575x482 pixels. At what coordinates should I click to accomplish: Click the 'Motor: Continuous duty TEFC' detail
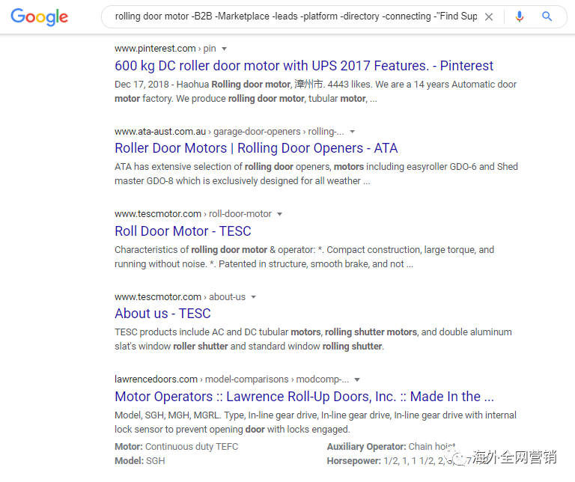point(177,446)
